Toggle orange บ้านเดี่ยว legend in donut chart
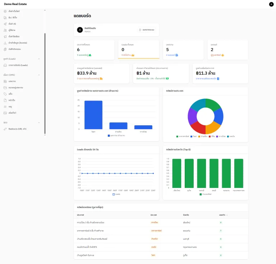Viewport: 276px width, 264px height. (x=203, y=136)
